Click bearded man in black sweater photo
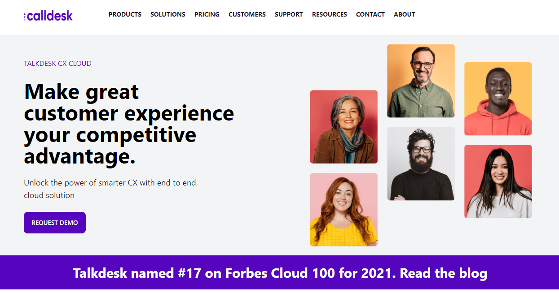559x293 pixels. (421, 164)
